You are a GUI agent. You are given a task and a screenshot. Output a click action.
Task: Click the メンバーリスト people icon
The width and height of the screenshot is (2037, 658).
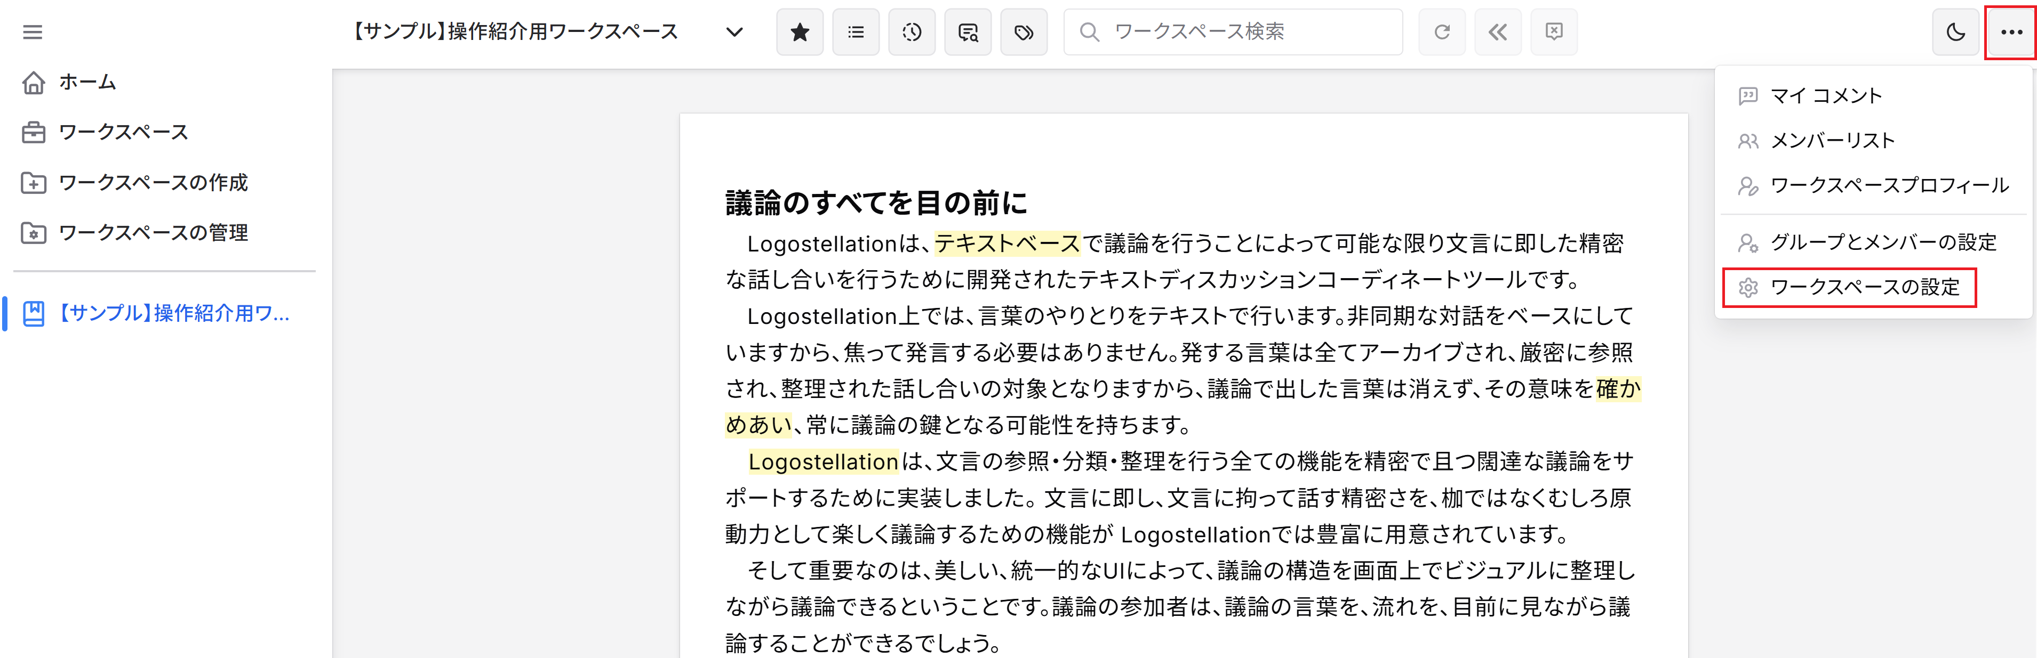click(1747, 141)
